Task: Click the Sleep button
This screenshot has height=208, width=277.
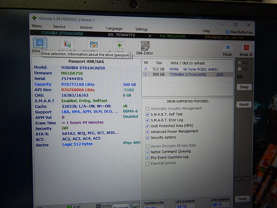Action: [x=244, y=87]
